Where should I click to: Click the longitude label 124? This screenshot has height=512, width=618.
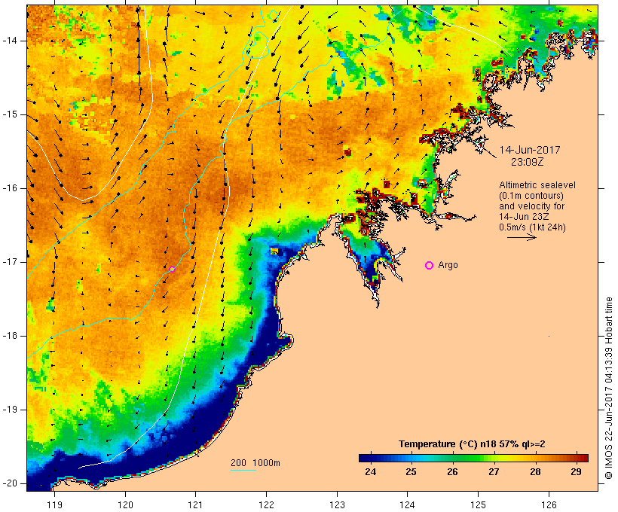408,505
